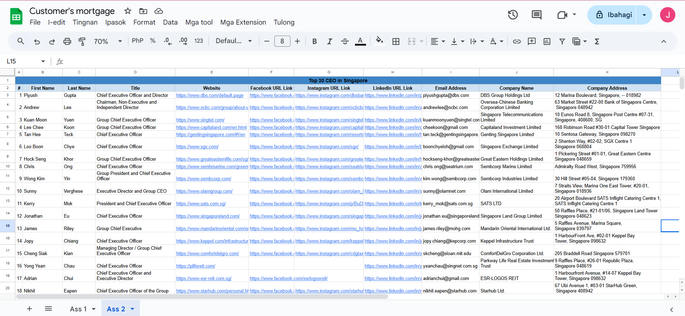Image resolution: width=685 pixels, height=316 pixels.
Task: Click the move-to-folder icon
Action: click(x=143, y=11)
